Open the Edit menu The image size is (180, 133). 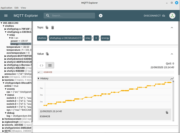coord(16,8)
